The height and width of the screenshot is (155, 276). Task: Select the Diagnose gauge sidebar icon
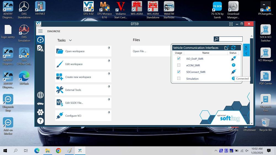tap(40, 40)
